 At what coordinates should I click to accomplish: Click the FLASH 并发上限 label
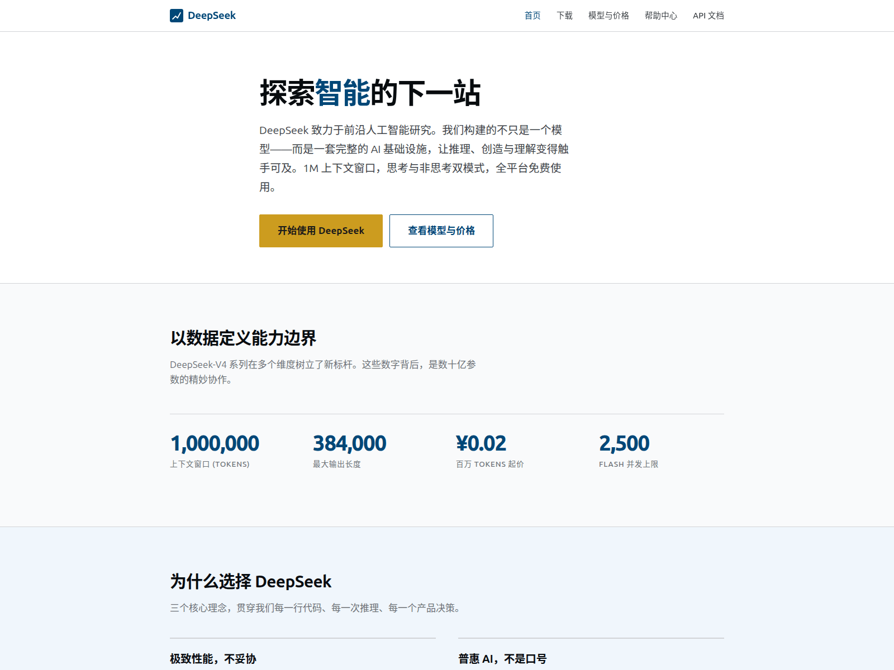(629, 464)
